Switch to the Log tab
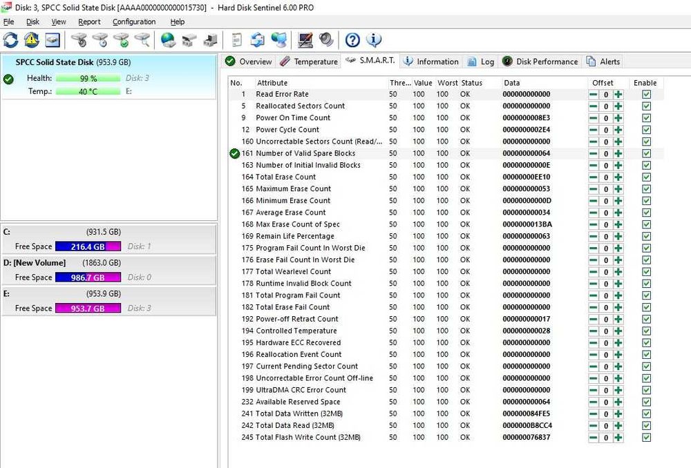This screenshot has width=691, height=468. tap(481, 61)
